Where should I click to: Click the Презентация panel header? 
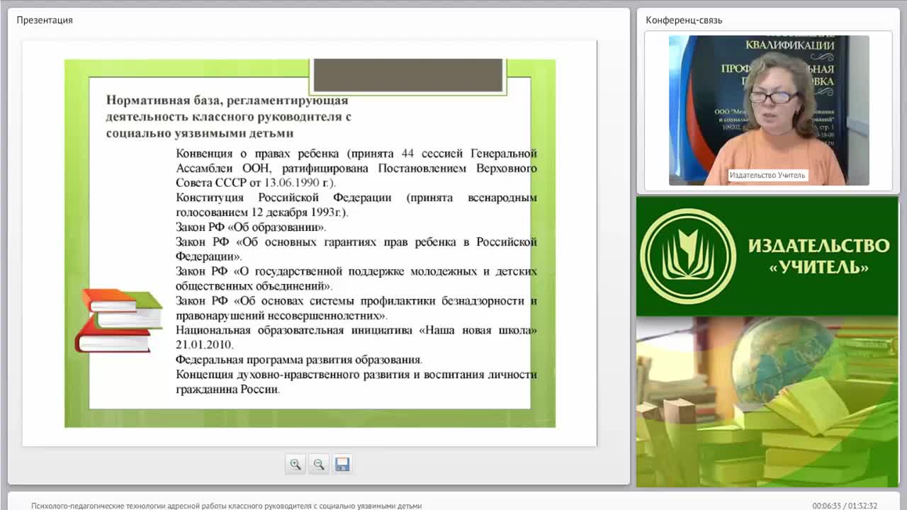tap(45, 20)
